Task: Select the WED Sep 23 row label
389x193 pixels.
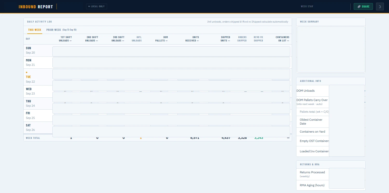Action: tap(30, 91)
